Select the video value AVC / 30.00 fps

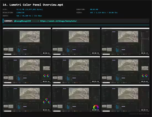click(x=104, y=13)
